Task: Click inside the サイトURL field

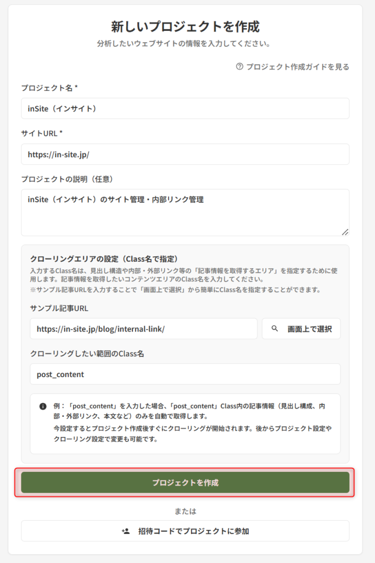Action: click(x=187, y=154)
